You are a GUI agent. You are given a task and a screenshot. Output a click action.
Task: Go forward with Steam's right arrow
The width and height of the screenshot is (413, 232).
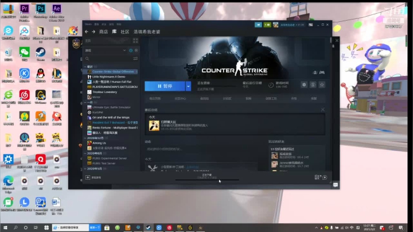coord(93,32)
